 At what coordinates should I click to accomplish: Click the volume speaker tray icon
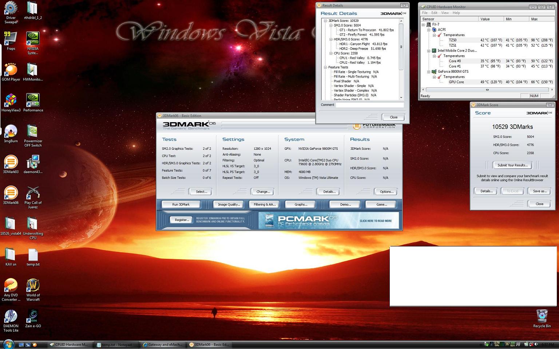click(536, 344)
